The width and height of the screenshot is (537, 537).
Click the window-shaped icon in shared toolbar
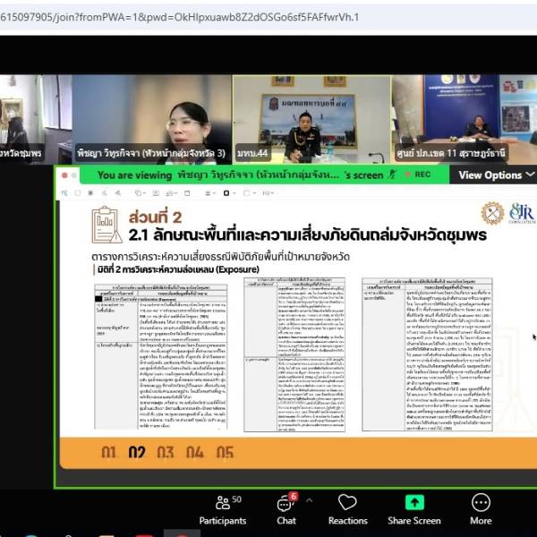click(187, 193)
